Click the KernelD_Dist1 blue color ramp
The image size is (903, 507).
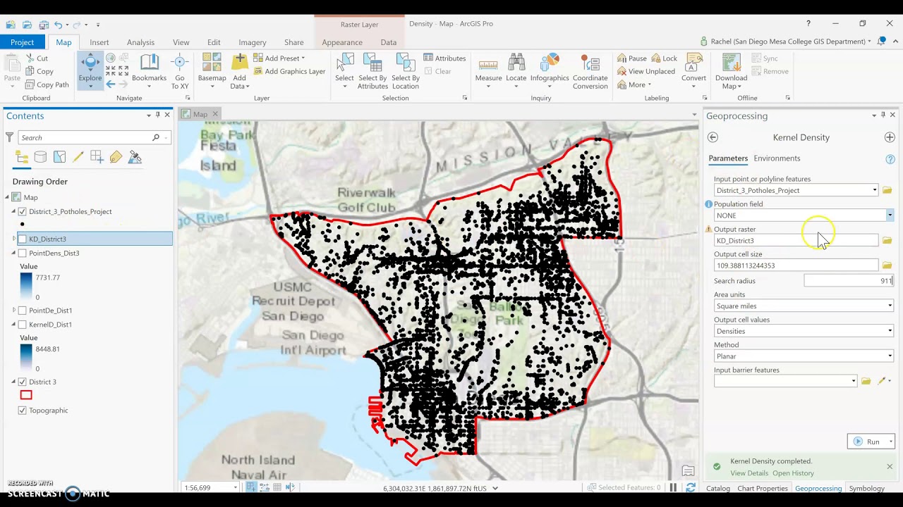pos(26,356)
